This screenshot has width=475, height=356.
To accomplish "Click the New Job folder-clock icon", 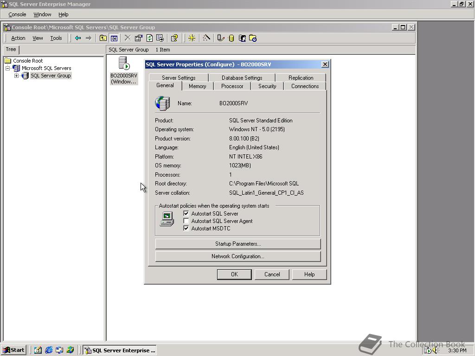I will (253, 38).
